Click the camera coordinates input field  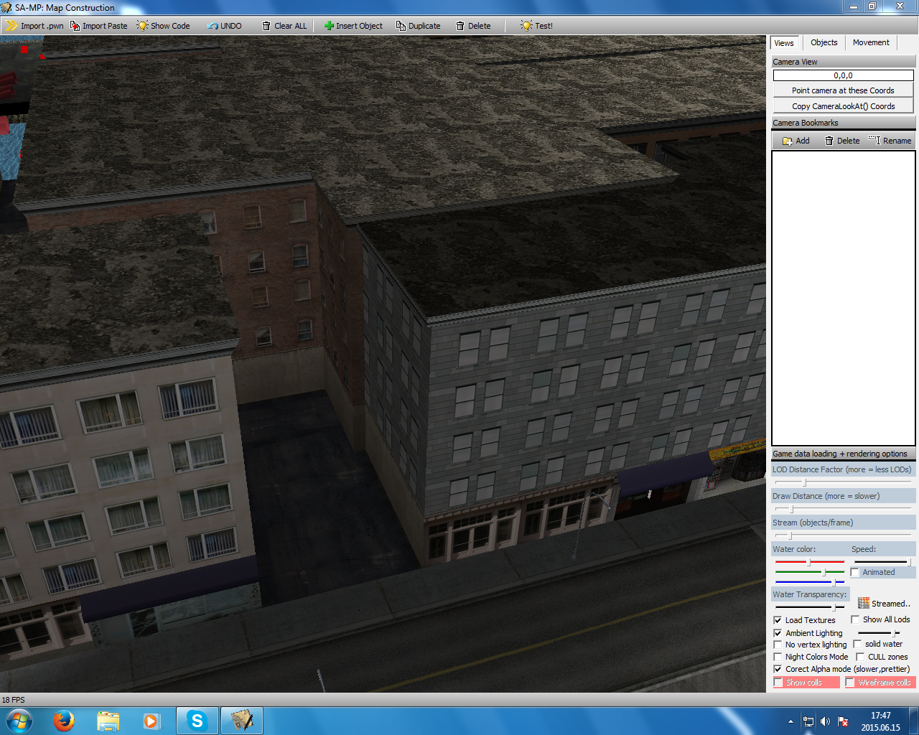click(843, 75)
